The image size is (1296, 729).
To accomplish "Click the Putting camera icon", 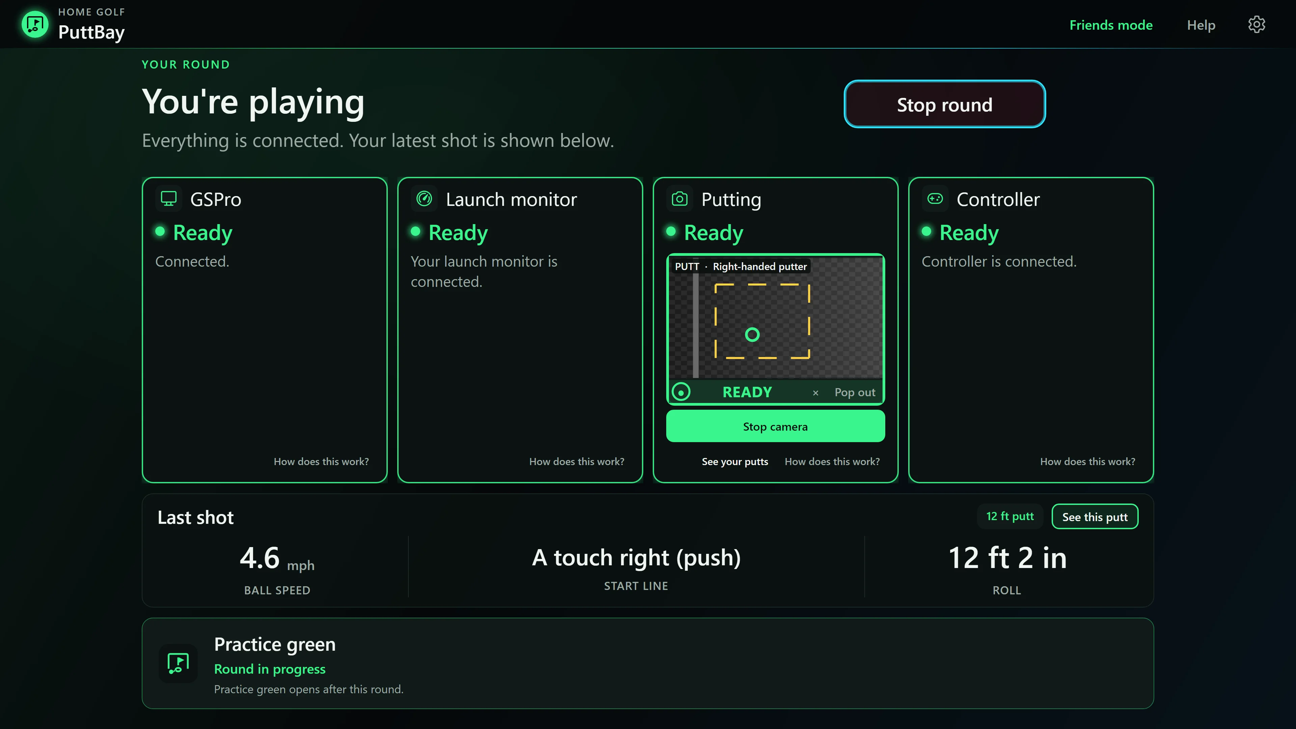I will 679,199.
